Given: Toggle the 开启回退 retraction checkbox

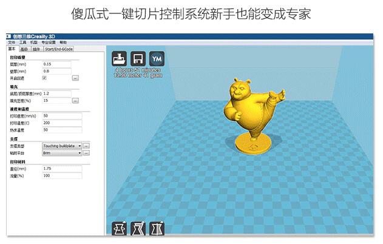Looking at the screenshot, I should click(44, 78).
